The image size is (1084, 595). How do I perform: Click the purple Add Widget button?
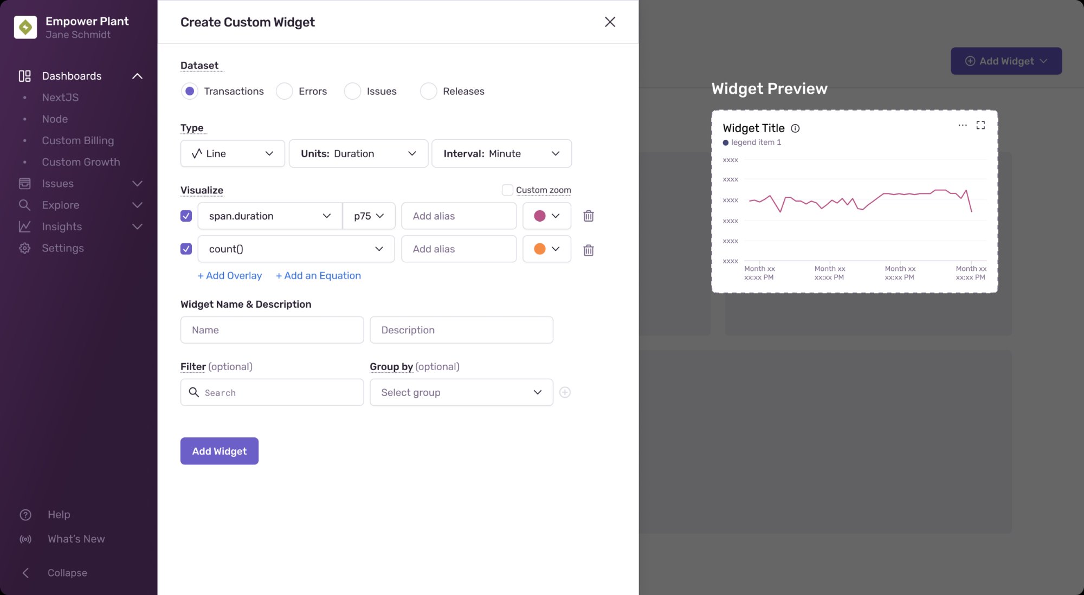pos(219,451)
